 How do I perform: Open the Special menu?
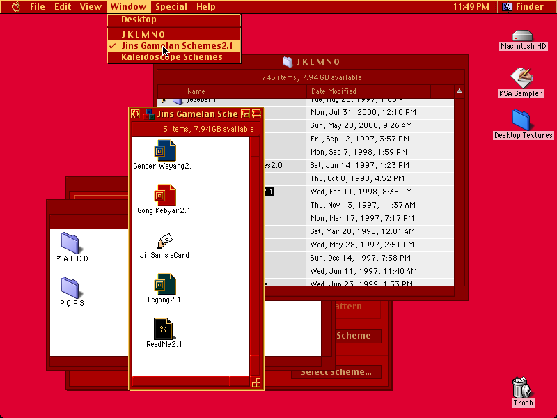(x=171, y=6)
